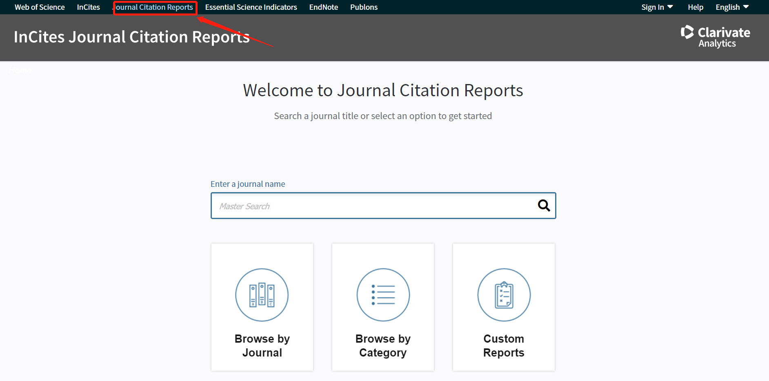
Task: Open the Help link in top bar
Action: [695, 7]
